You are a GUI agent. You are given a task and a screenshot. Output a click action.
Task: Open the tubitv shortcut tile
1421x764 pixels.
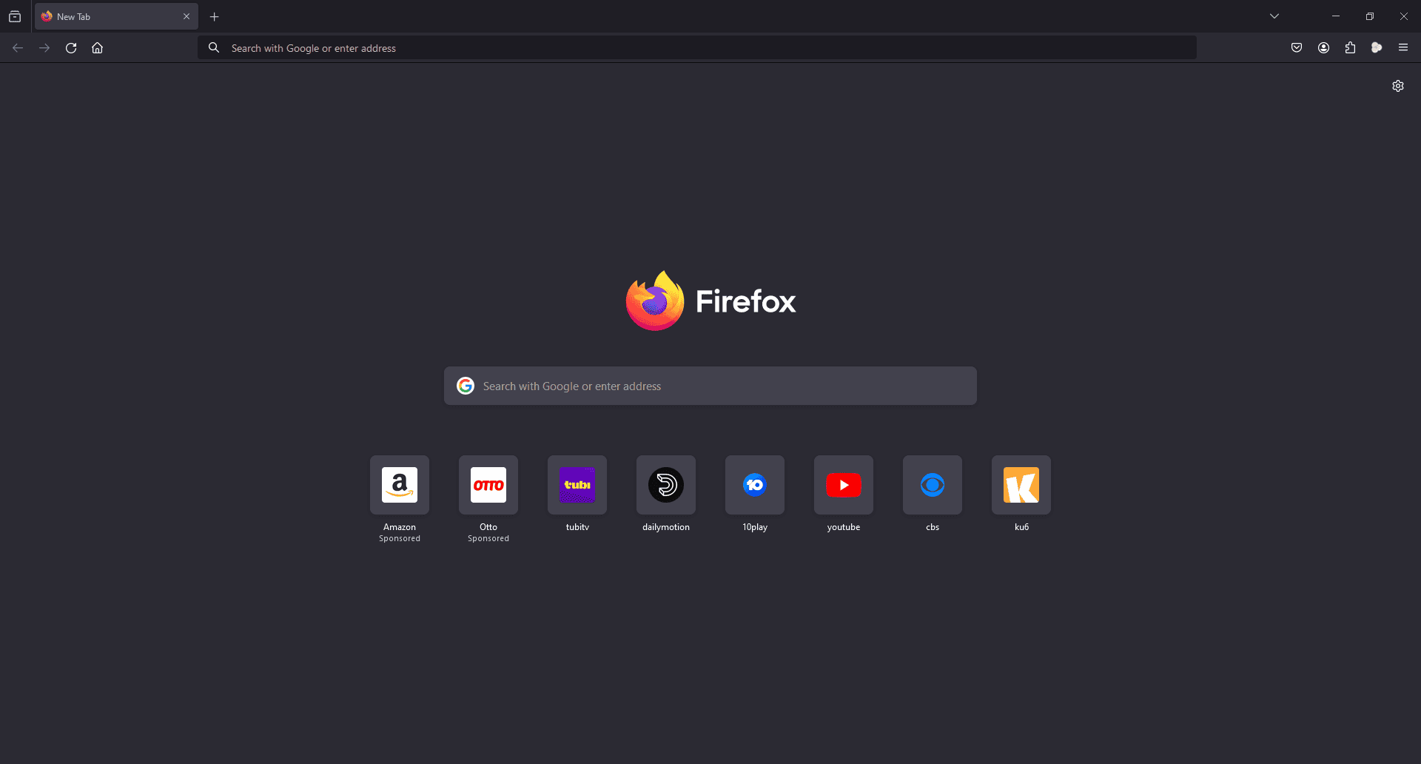(577, 485)
